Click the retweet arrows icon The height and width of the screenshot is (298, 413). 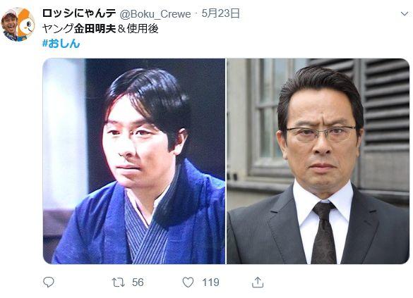click(119, 283)
